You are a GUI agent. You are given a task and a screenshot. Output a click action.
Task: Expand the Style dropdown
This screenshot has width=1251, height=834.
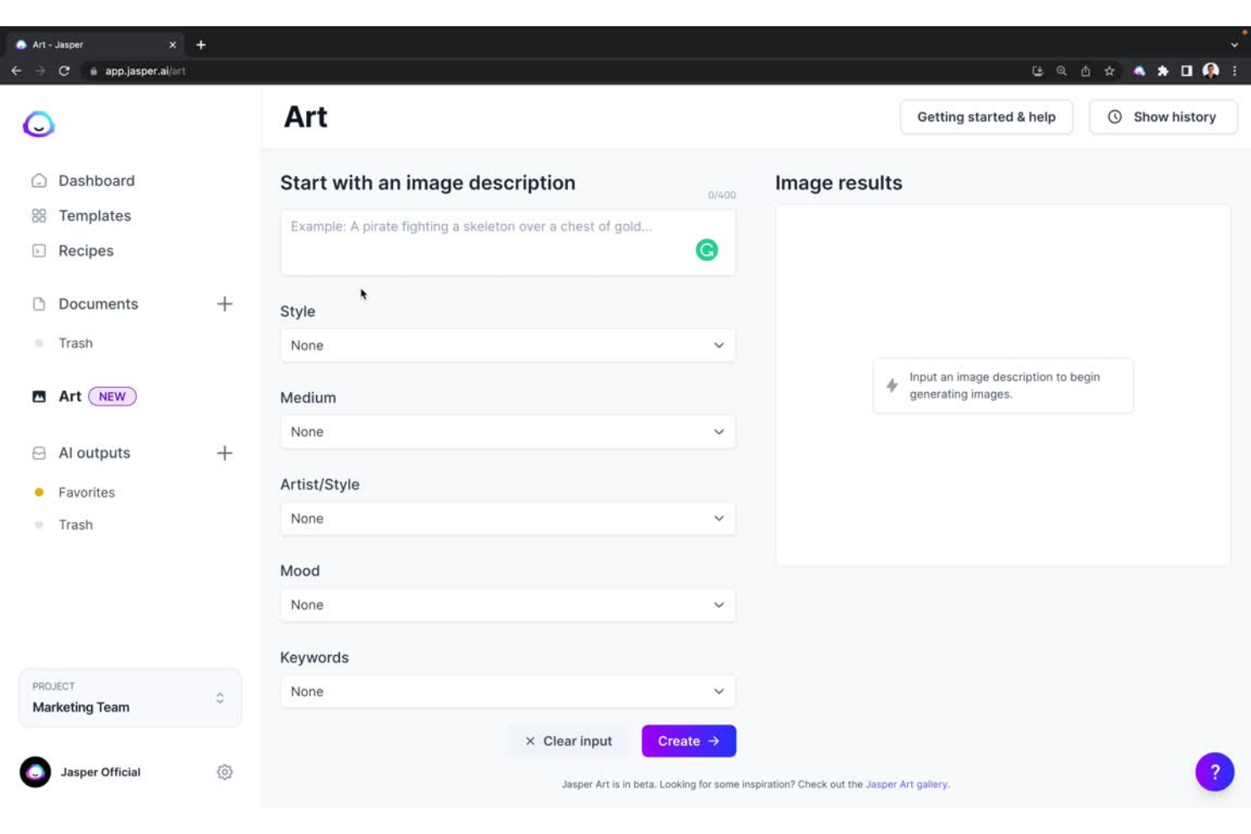coord(508,346)
